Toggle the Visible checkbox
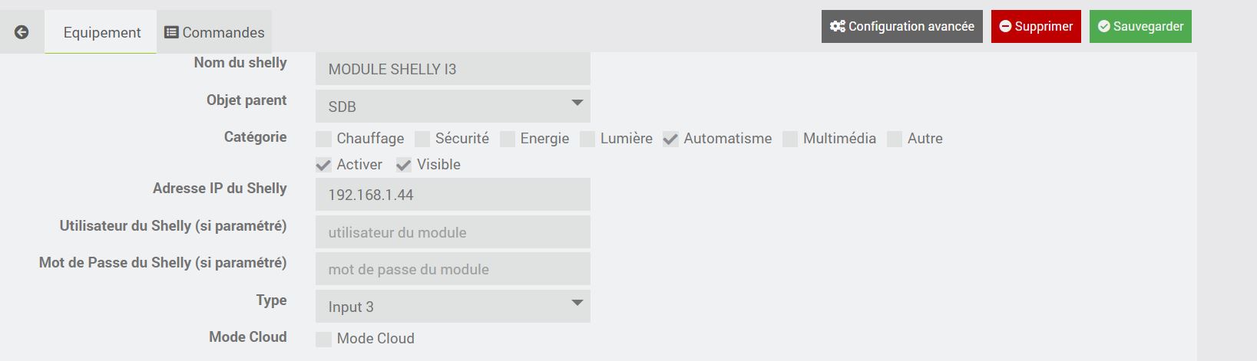 coord(404,165)
